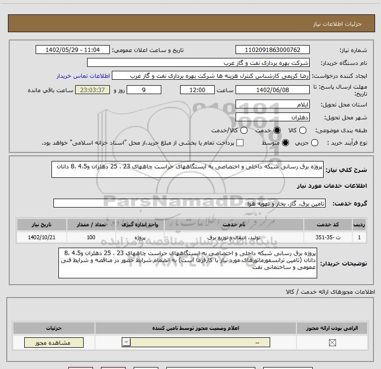This screenshot has width=381, height=369.
Task: Click the request creator field رضا کریمی
Action: point(211,76)
